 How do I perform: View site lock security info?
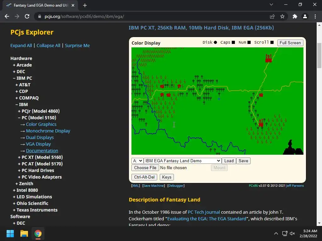click(40, 16)
